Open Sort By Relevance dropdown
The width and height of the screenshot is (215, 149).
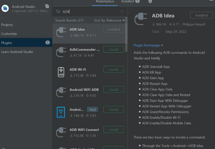[x=109, y=20]
